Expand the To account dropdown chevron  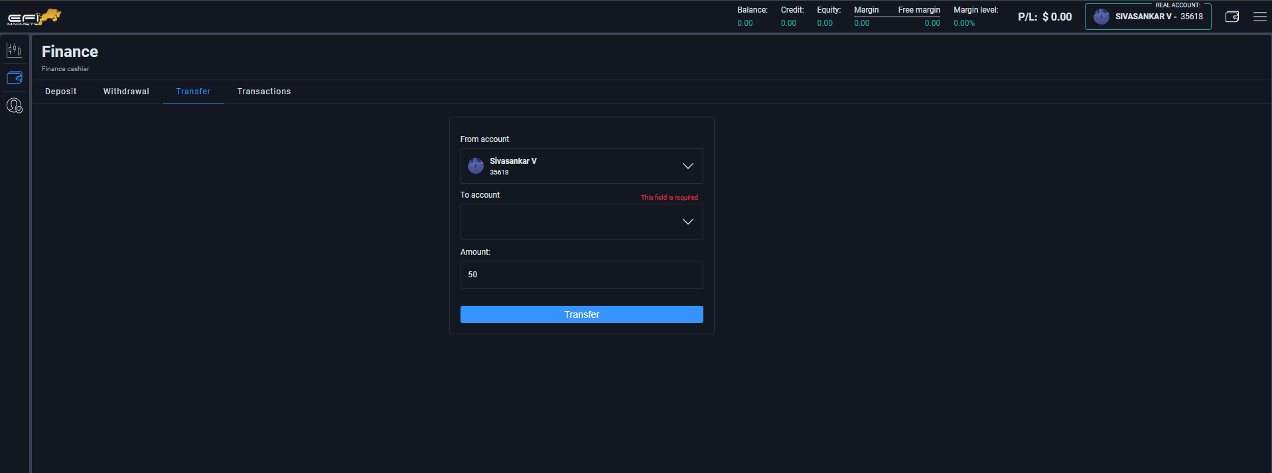click(x=688, y=222)
